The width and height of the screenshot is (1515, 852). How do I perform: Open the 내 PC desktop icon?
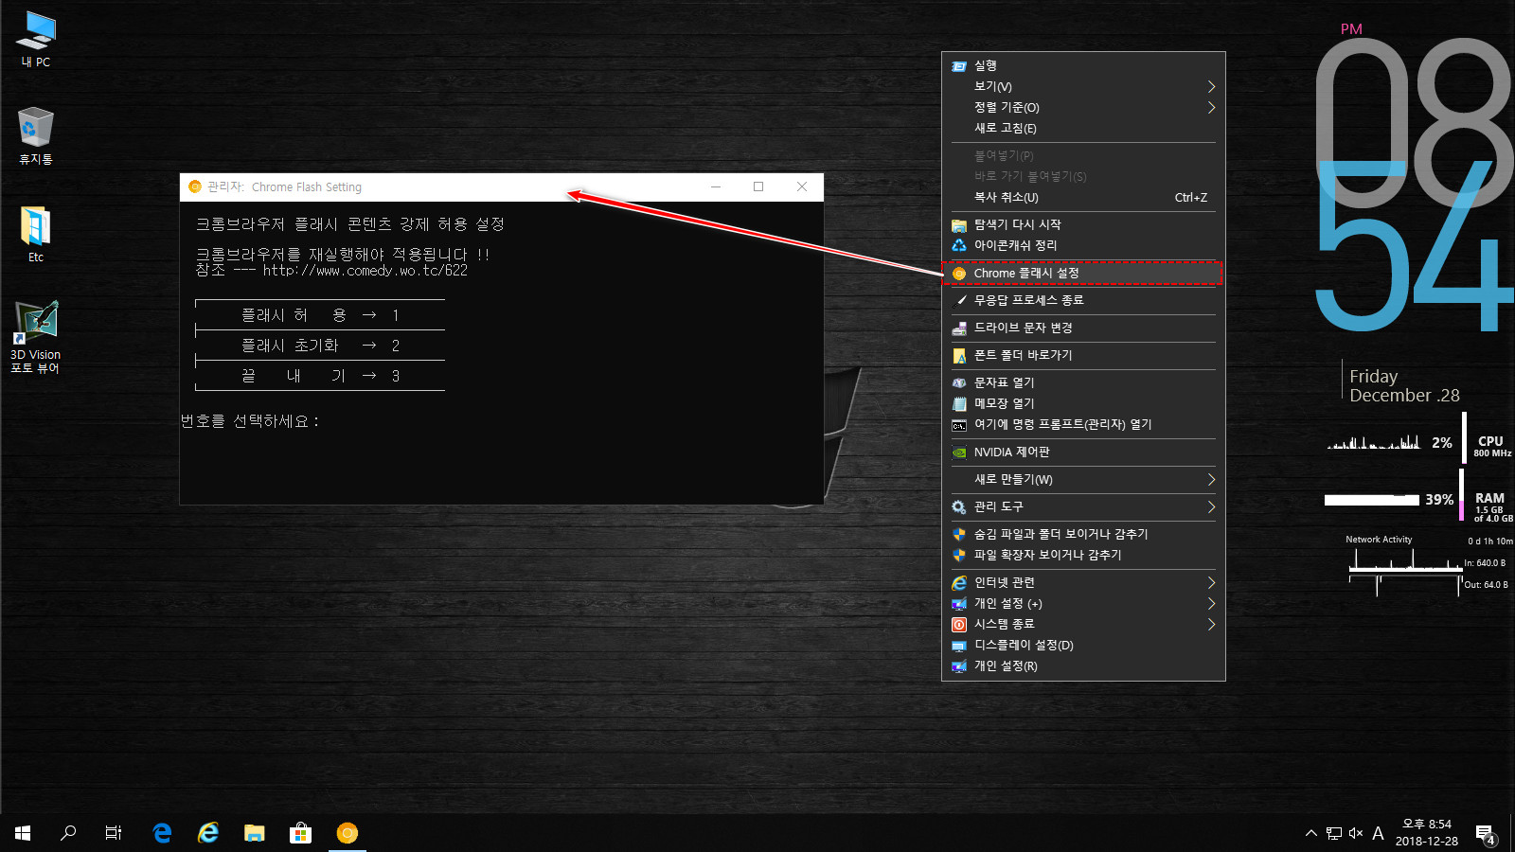[x=36, y=40]
